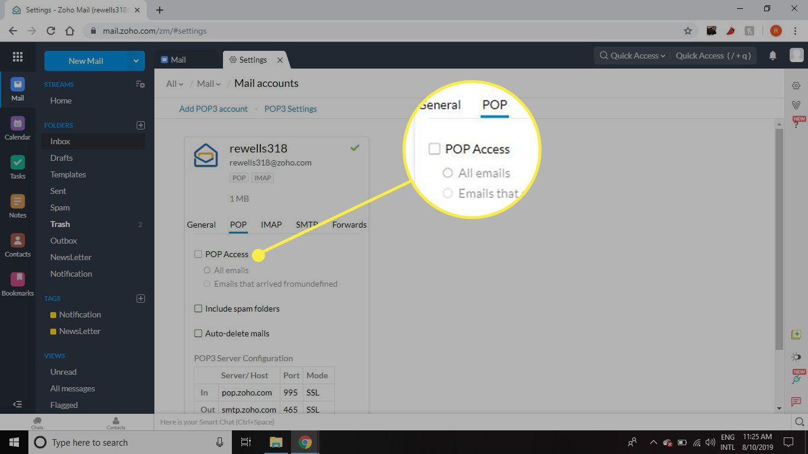
Task: Open the Notes app in sidebar
Action: pos(17,206)
